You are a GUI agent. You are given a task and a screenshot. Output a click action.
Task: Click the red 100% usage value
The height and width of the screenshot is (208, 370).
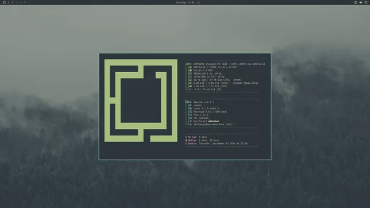pyautogui.click(x=224, y=83)
